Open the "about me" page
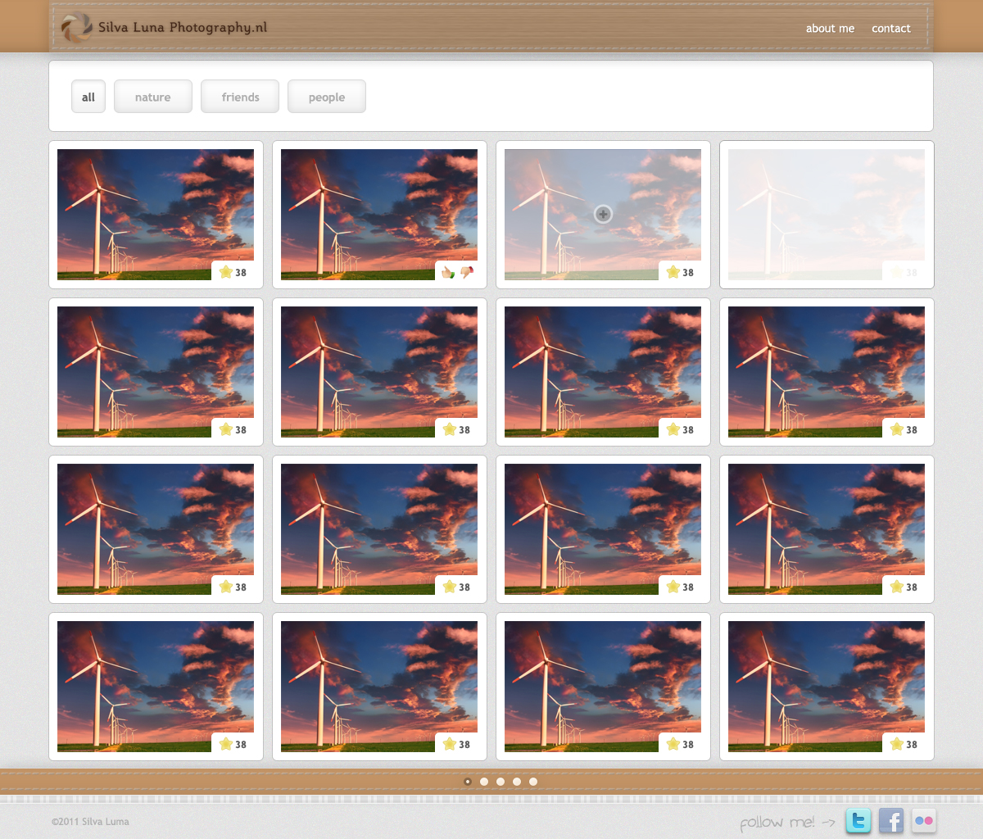This screenshot has height=839, width=983. (830, 28)
